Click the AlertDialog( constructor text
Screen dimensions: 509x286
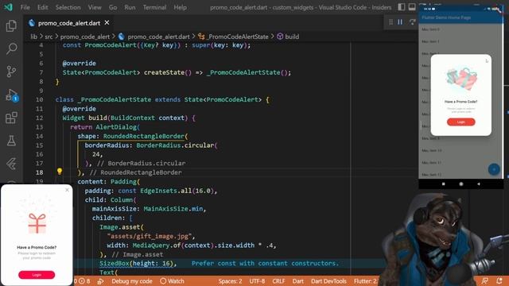pyautogui.click(x=118, y=127)
